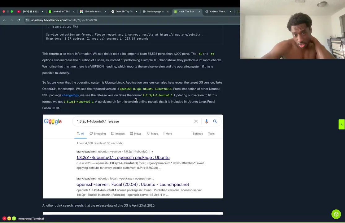
Task: Open Google search Tools
Action: [x=211, y=133]
